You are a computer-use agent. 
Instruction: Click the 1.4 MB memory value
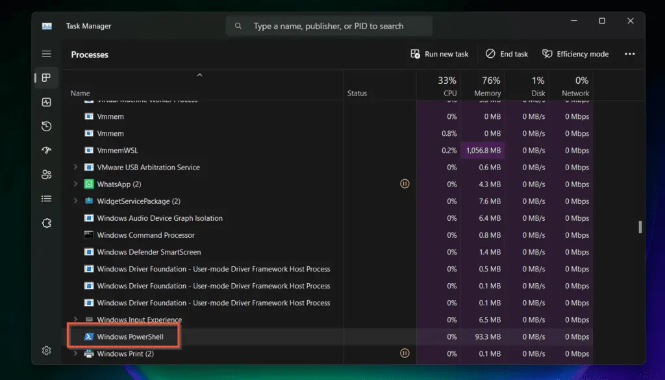pos(490,252)
